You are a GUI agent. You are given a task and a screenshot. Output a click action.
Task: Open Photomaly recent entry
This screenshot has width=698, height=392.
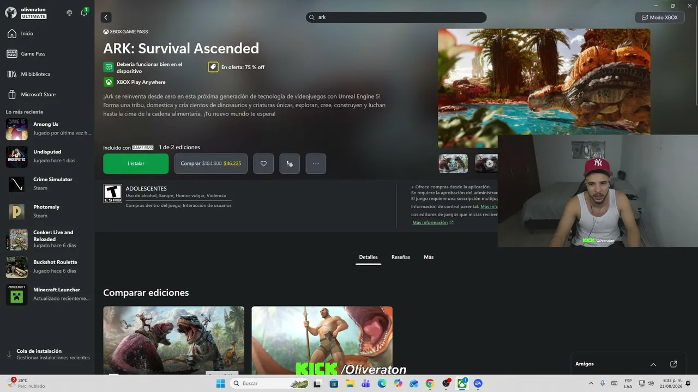47,211
